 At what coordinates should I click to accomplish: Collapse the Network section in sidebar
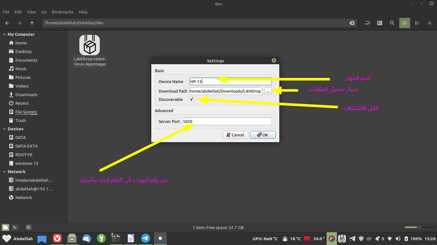click(x=4, y=172)
